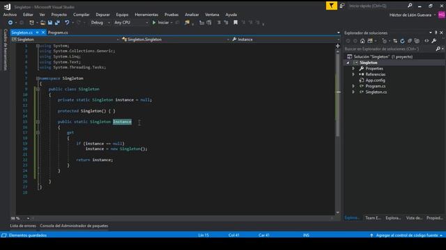Open properties wrench icon in Solution Explorer
Screen dimensions: 446x250
(x=434, y=41)
